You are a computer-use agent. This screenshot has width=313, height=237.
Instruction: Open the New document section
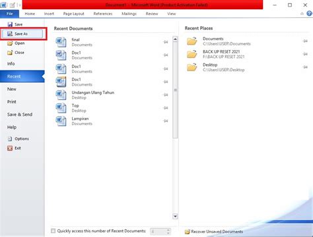(12, 89)
